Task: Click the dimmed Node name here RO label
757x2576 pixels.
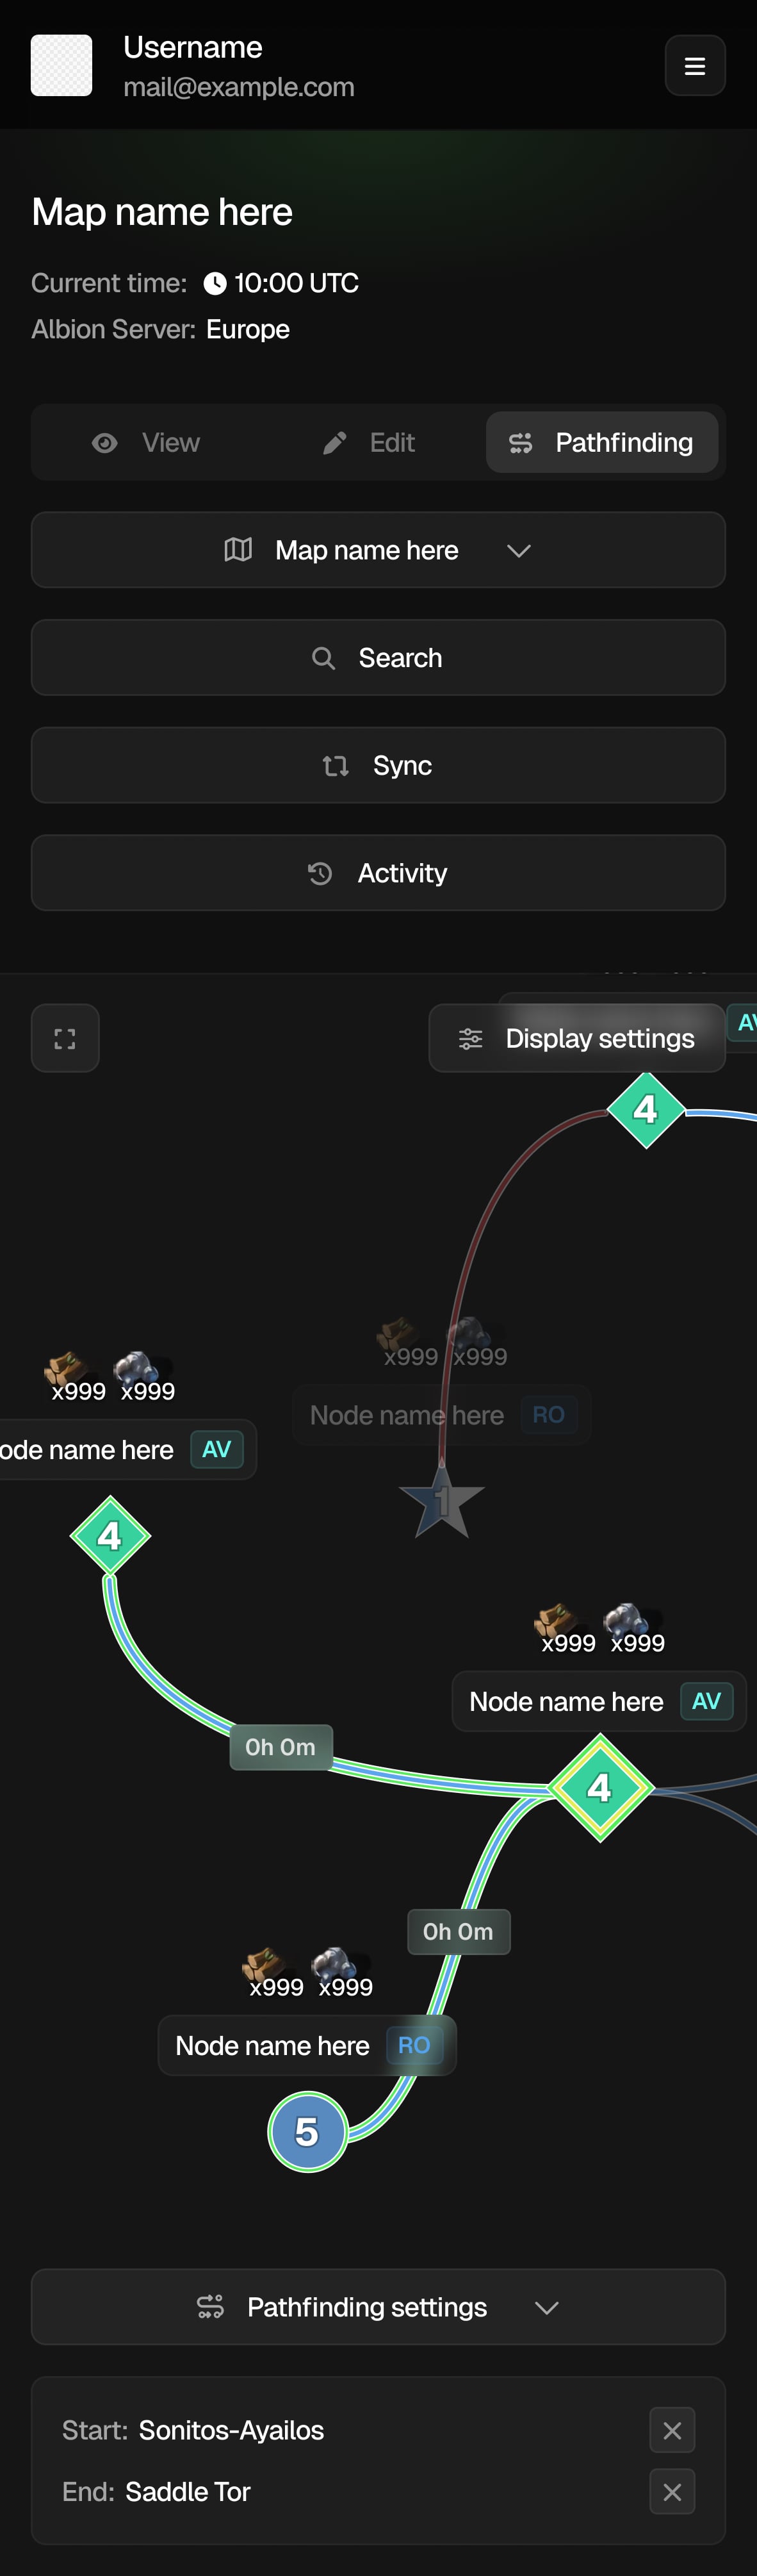Action: (x=441, y=1415)
